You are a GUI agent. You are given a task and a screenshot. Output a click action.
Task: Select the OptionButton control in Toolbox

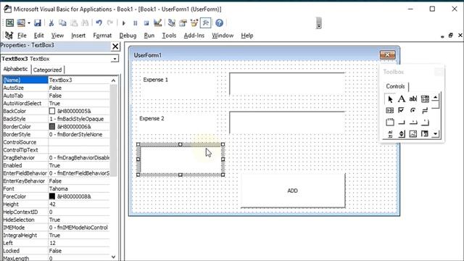coord(413,110)
